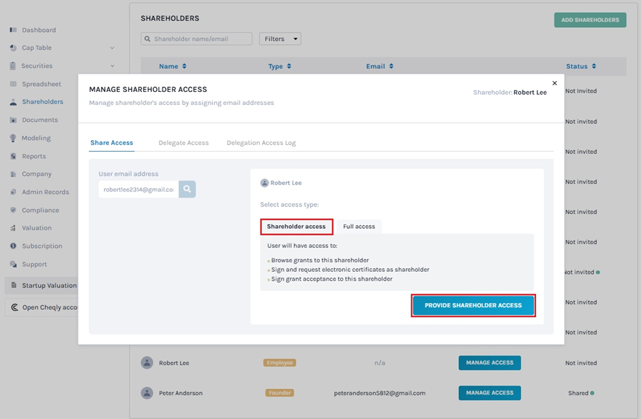
Task: Expand the Securities menu chevron
Action: pos(112,66)
